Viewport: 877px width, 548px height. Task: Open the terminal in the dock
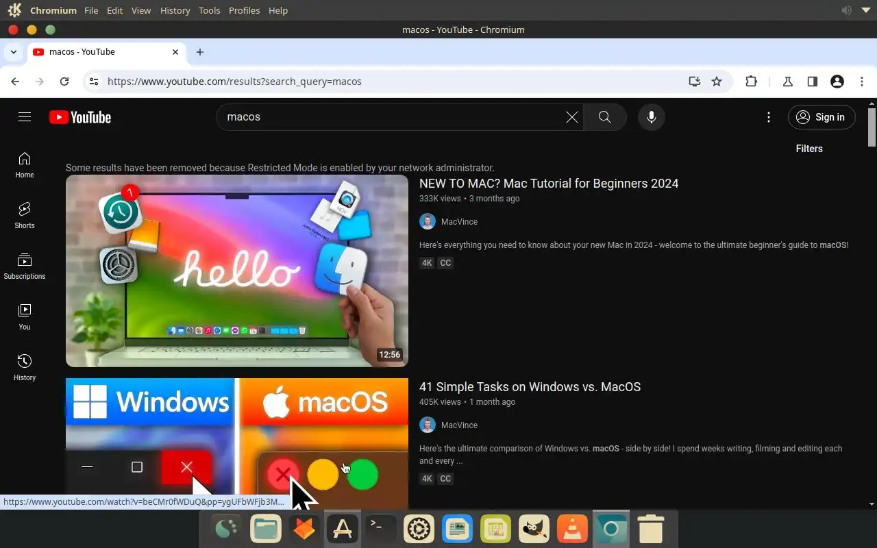point(381,529)
